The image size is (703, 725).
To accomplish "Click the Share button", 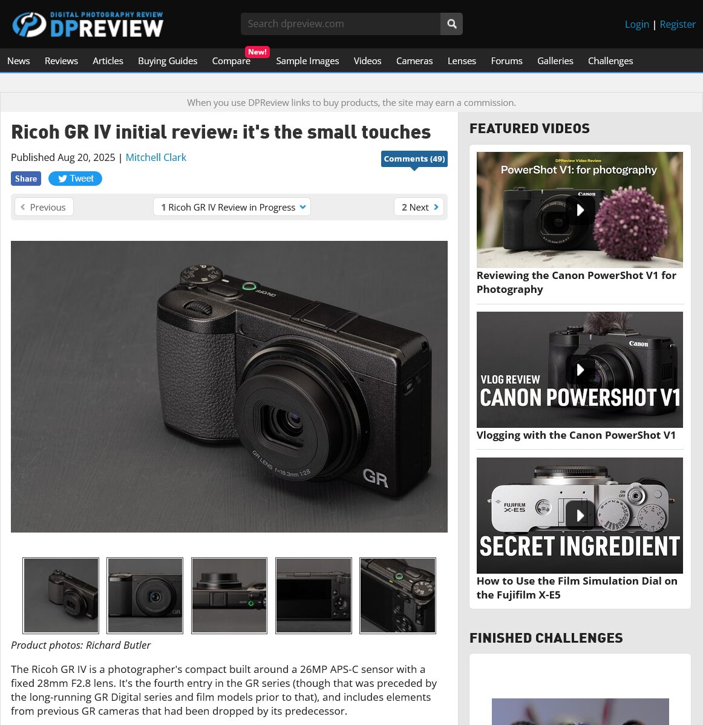I will pos(26,179).
